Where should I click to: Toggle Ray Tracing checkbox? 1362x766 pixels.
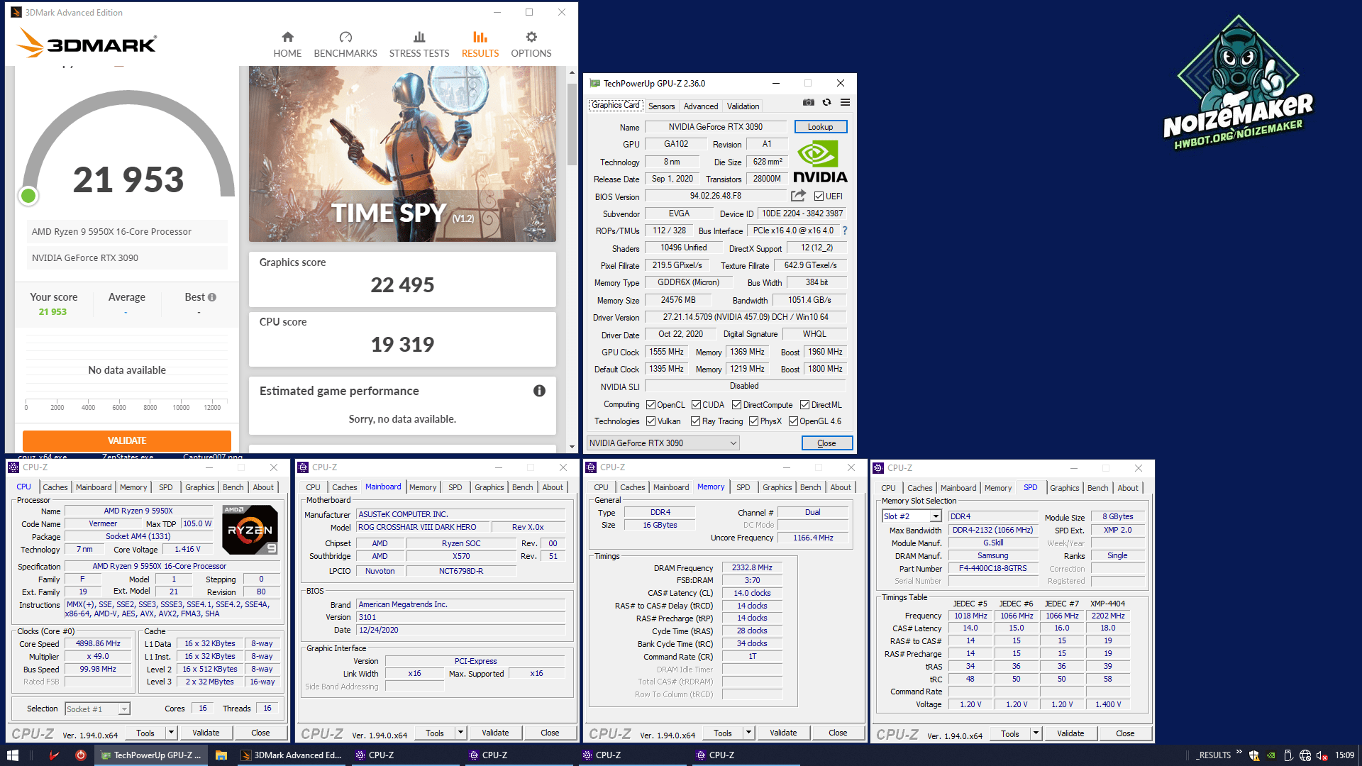point(696,421)
